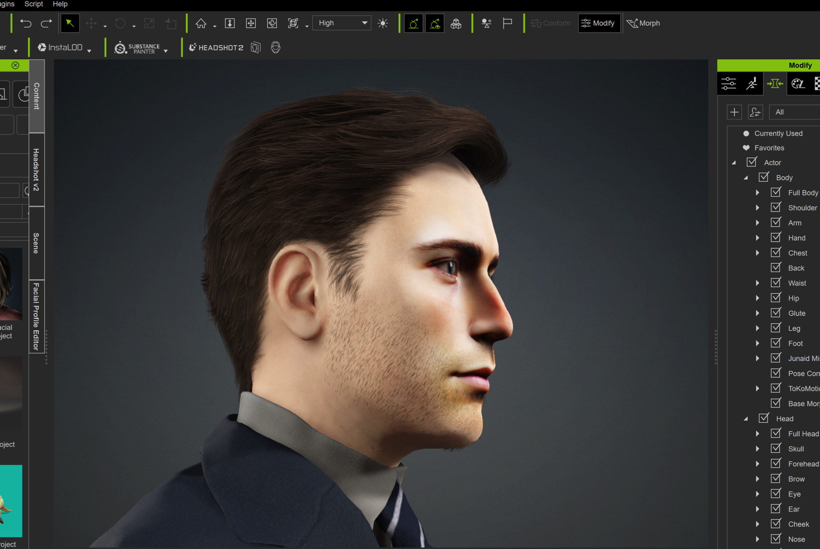Uncheck the Shoulder checkbox
Screen dimensions: 820x549
775,208
